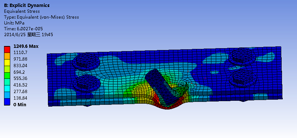The height and width of the screenshot is (138, 297).
Task: Click the Time: 6.0027e-005 label
Action: (x=23, y=29)
